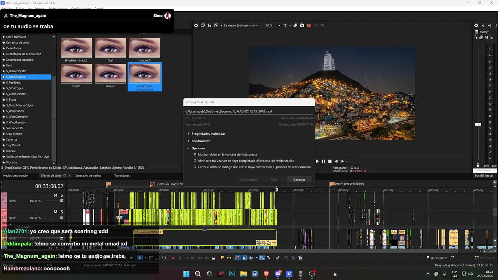Insert region icon in timeline toolbar

click(x=229, y=257)
